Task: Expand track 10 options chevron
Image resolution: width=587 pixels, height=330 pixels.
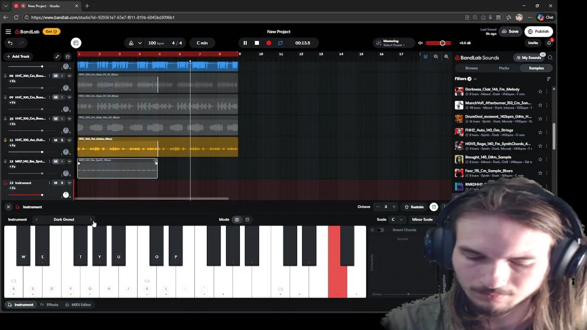Action: (x=69, y=119)
